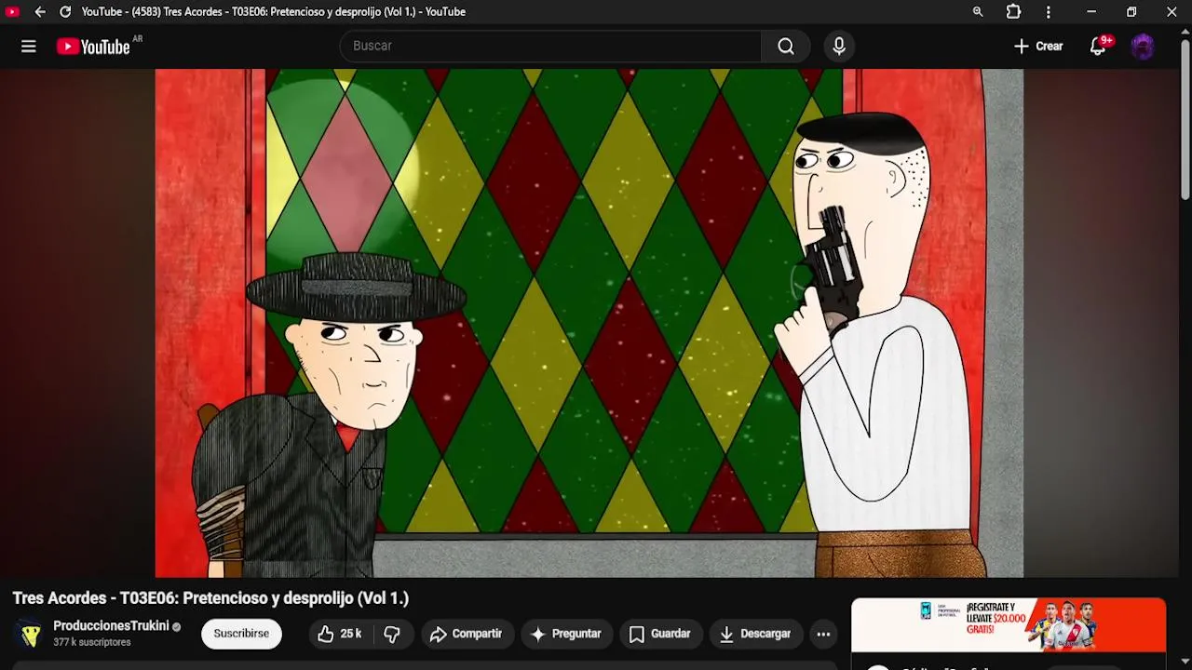
Task: Go back using the browser back arrow
Action: [39, 12]
